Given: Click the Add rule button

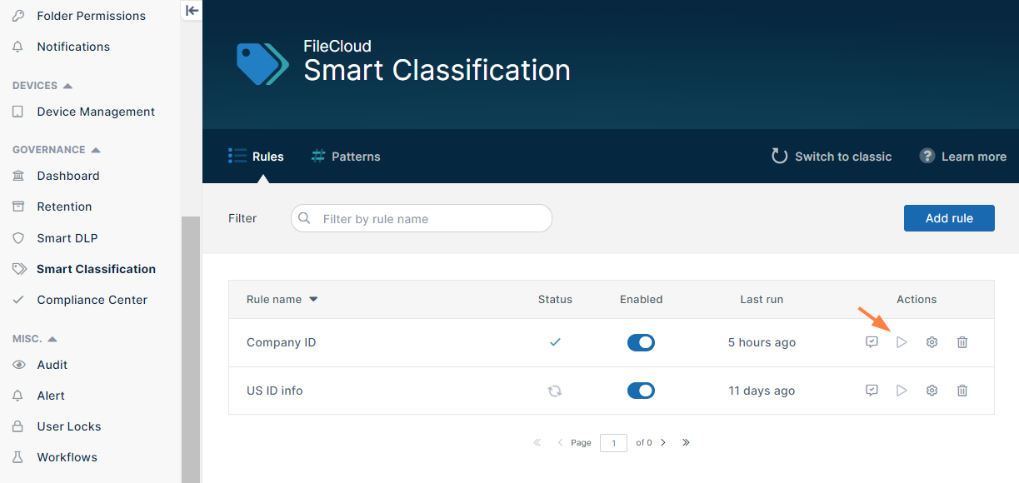Looking at the screenshot, I should click(x=949, y=218).
